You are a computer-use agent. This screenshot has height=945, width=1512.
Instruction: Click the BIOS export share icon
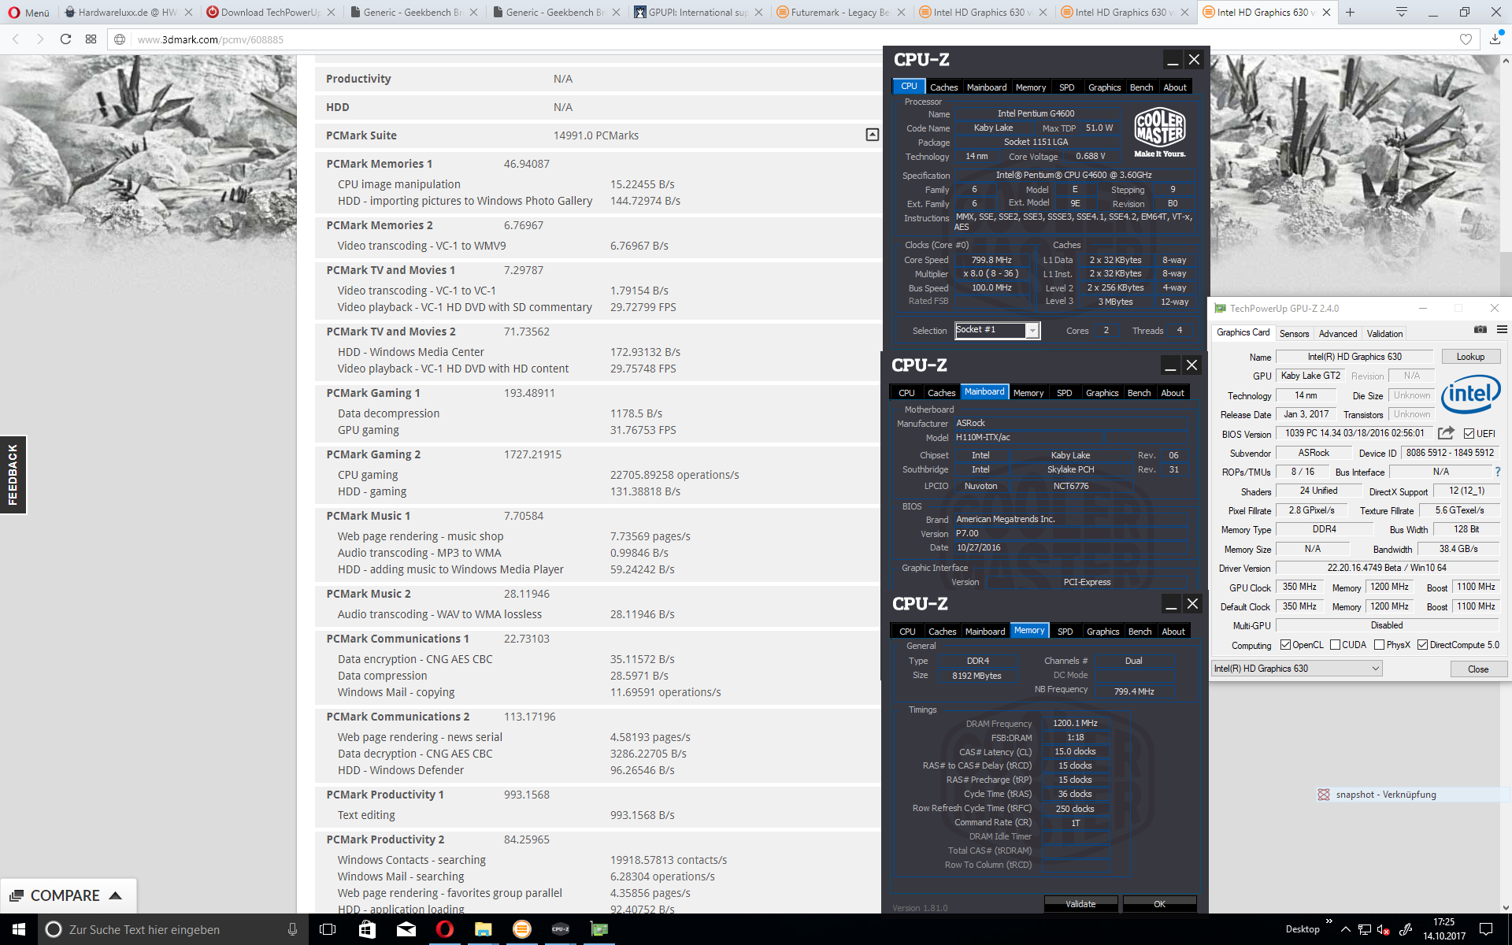tap(1446, 433)
